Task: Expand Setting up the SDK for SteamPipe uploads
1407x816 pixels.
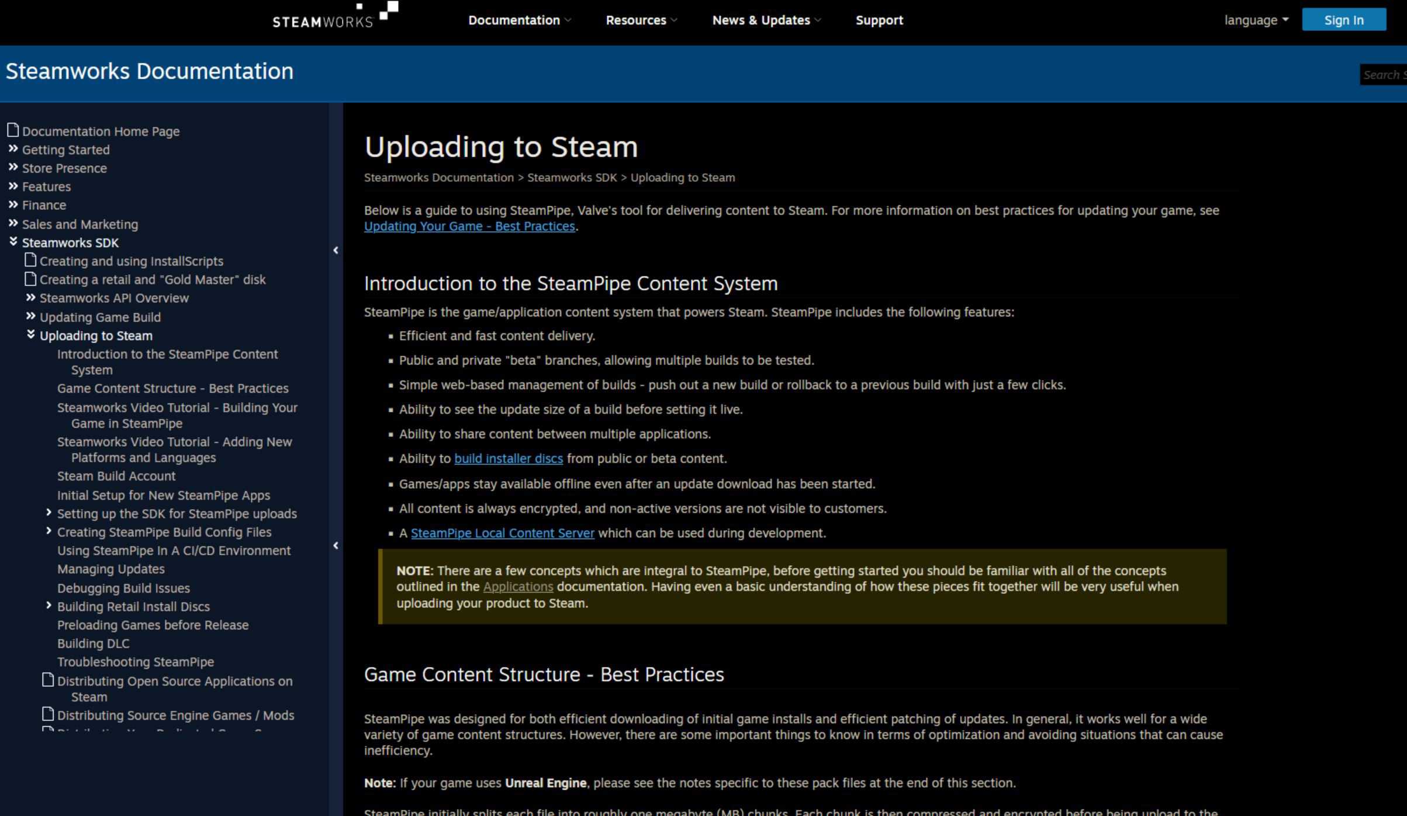Action: [49, 513]
